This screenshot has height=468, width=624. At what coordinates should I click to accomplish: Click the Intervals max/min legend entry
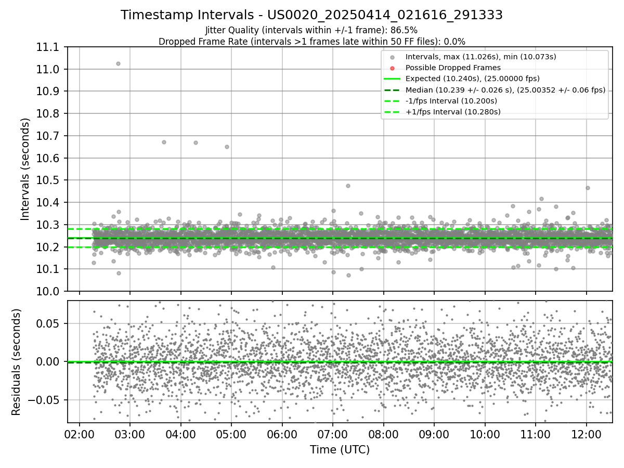481,57
